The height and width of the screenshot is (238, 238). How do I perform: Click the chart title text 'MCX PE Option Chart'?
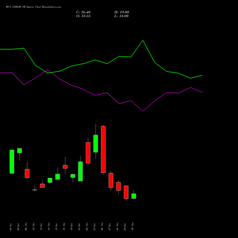tap(33, 7)
